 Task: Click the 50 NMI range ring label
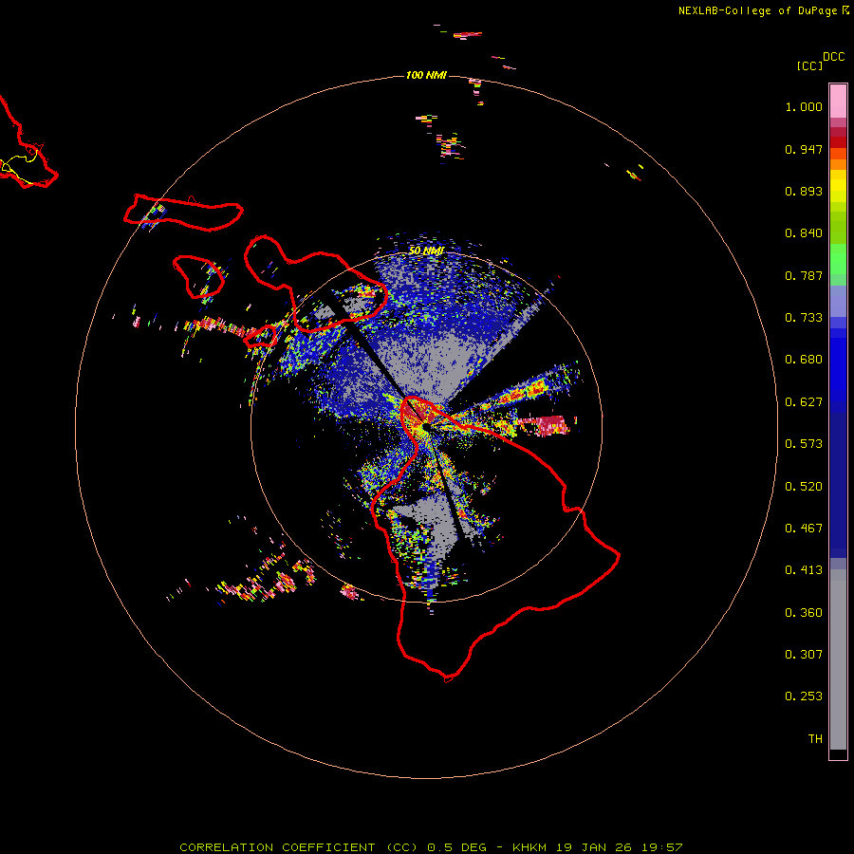pos(426,251)
